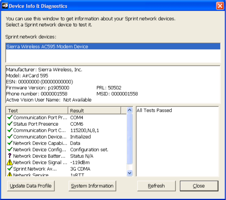Sort by the Result column header
This screenshot has width=226, height=200.
[94, 111]
